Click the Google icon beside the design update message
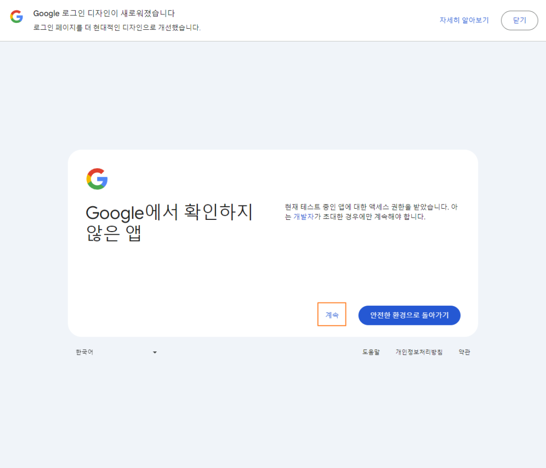Image resolution: width=546 pixels, height=468 pixels. (x=16, y=17)
